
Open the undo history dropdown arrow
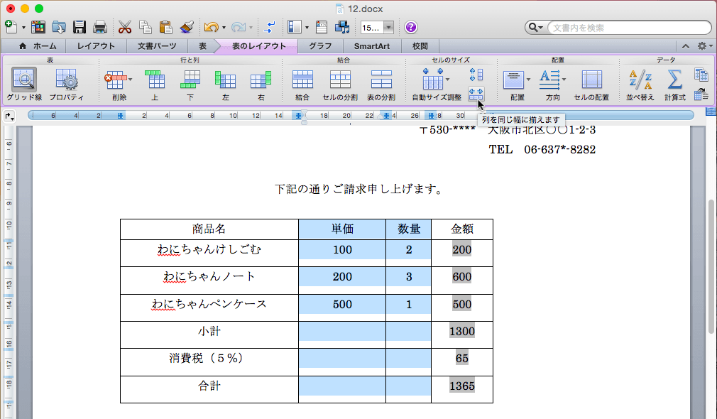point(224,28)
